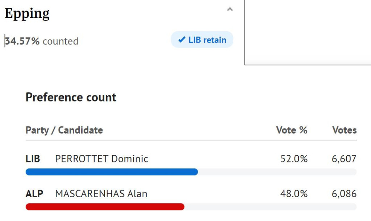Click the Preference count heading
The image size is (371, 221).
pos(71,97)
